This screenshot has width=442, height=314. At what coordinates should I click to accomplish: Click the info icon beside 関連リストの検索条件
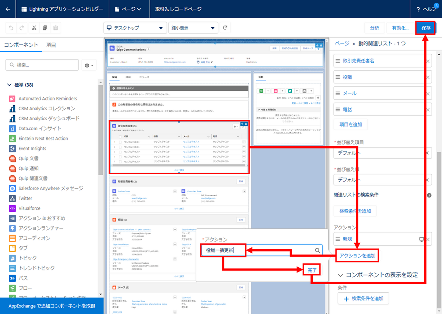(x=429, y=195)
